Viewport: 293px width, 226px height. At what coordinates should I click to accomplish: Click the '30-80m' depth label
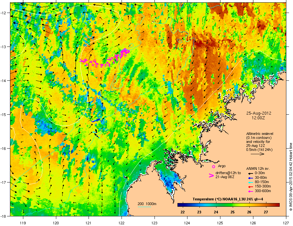coord(261,177)
